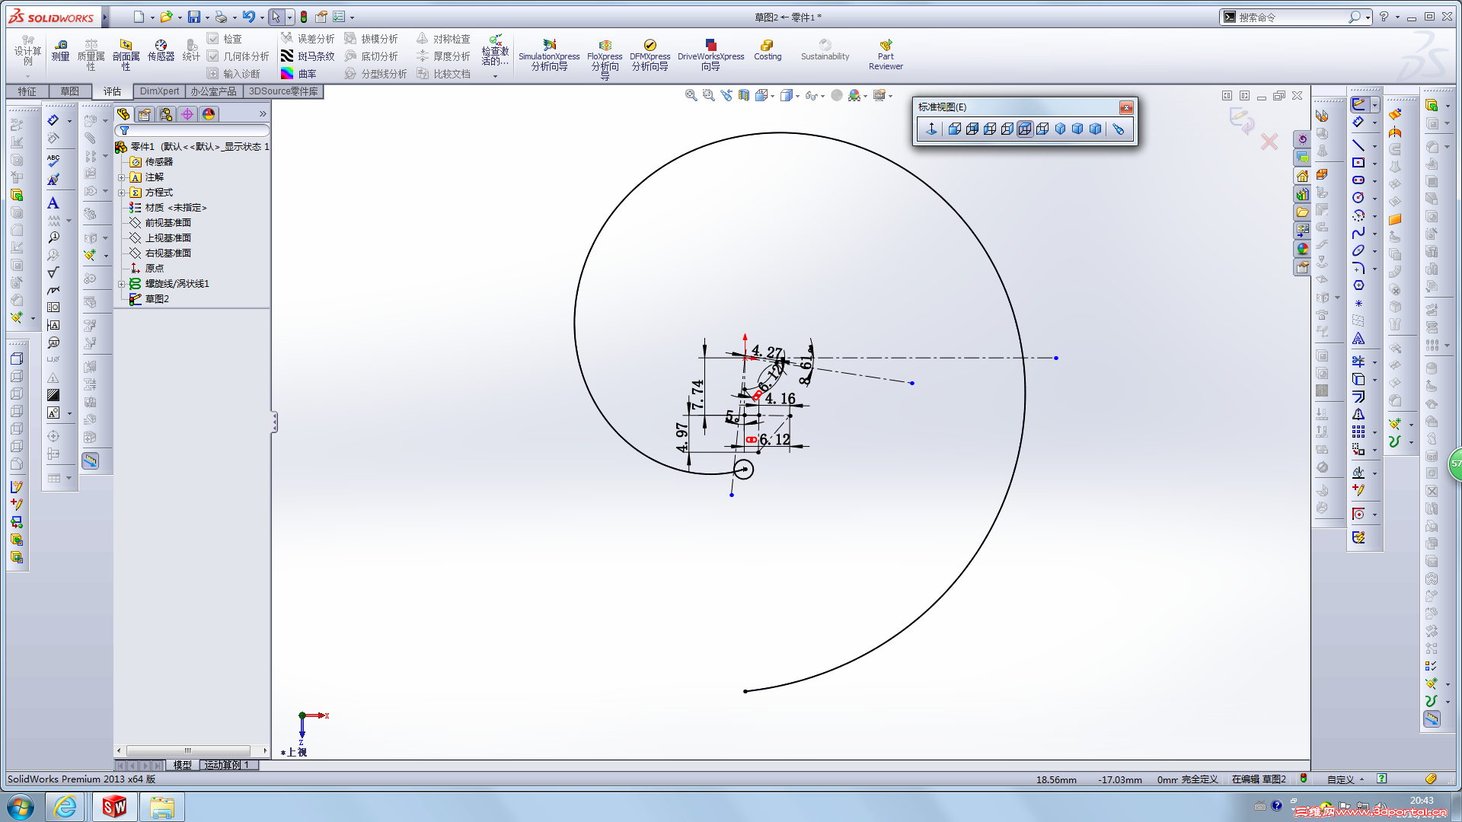Click the Normal To view icon

pos(931,129)
